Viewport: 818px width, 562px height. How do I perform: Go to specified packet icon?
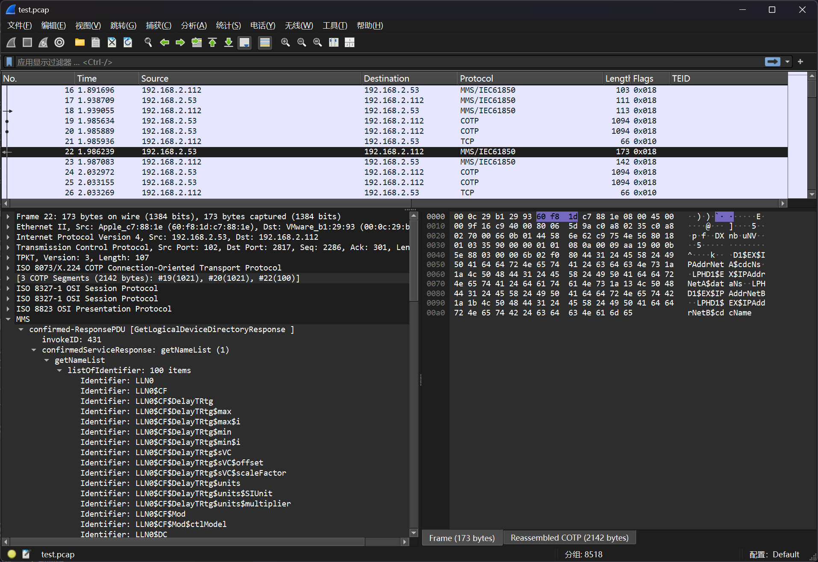coord(197,42)
